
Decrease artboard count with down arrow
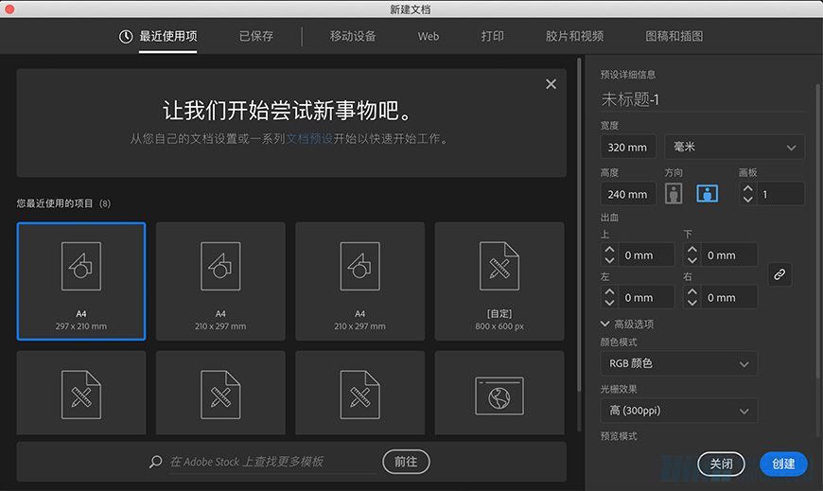[748, 200]
